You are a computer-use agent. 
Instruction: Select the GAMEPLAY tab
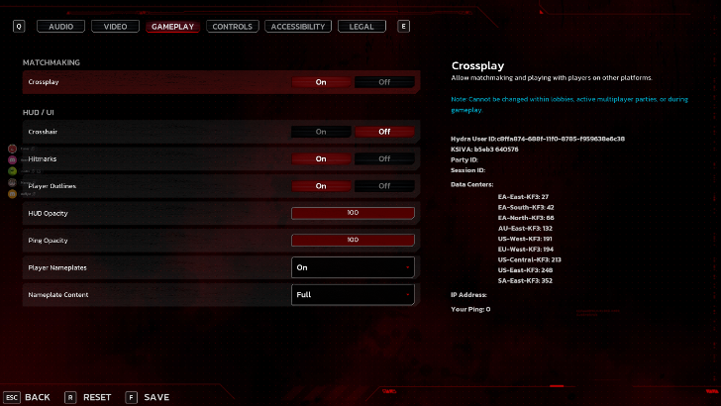(173, 27)
